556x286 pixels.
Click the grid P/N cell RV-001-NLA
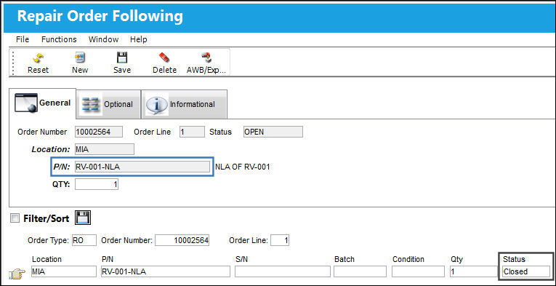point(166,271)
